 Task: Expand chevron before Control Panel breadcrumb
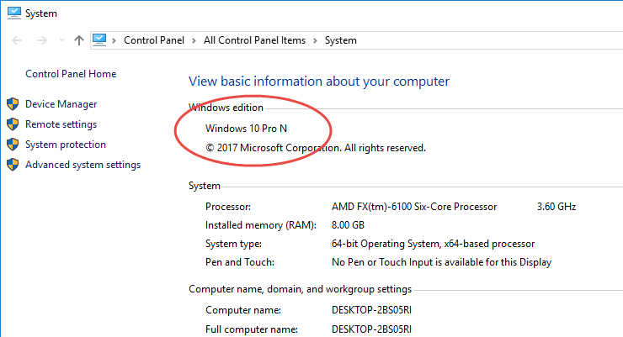[x=114, y=40]
